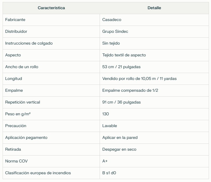Click the Lavable precaution value
The width and height of the screenshot is (211, 182).
[x=110, y=126]
